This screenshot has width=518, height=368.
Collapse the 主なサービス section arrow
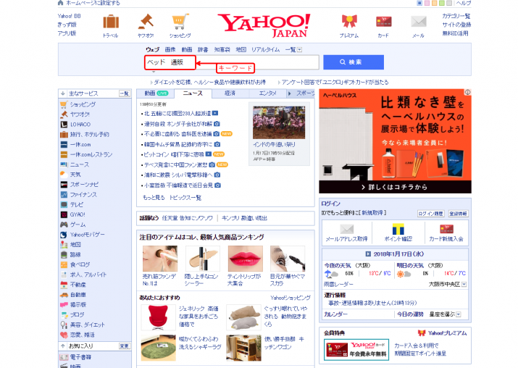pyautogui.click(x=63, y=93)
